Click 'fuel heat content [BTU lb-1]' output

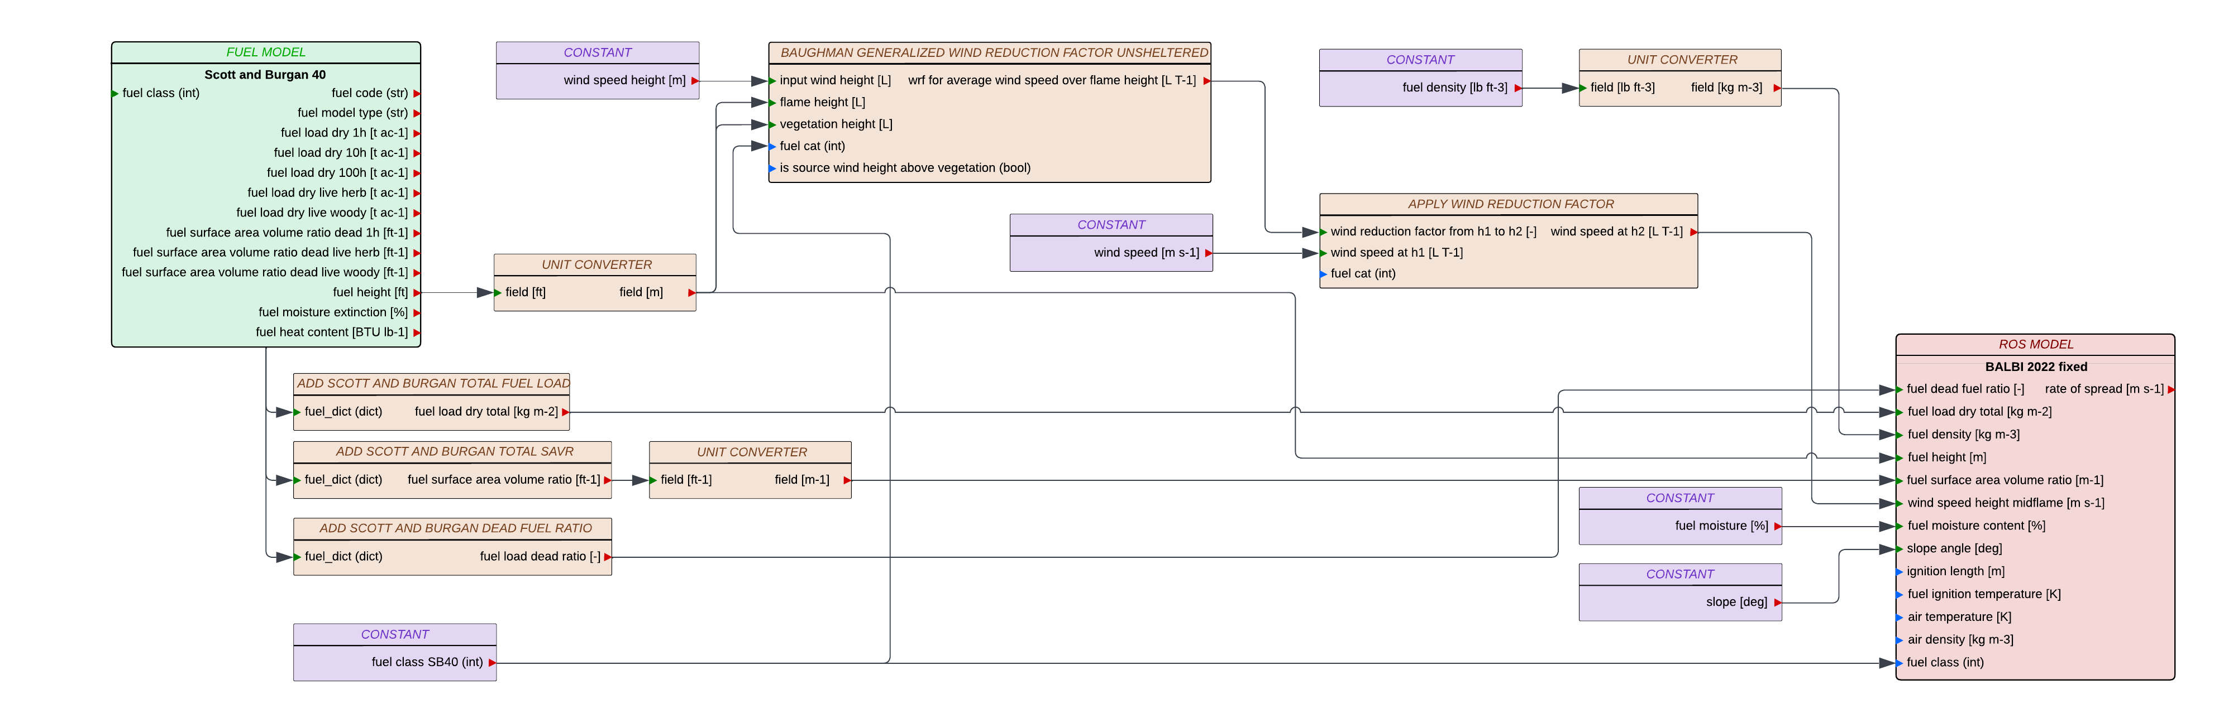(332, 332)
